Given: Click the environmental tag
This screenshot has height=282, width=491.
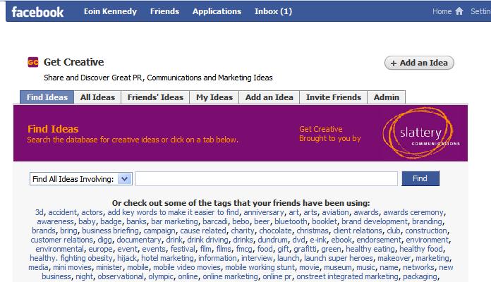Looking at the screenshot, I should (59, 249).
